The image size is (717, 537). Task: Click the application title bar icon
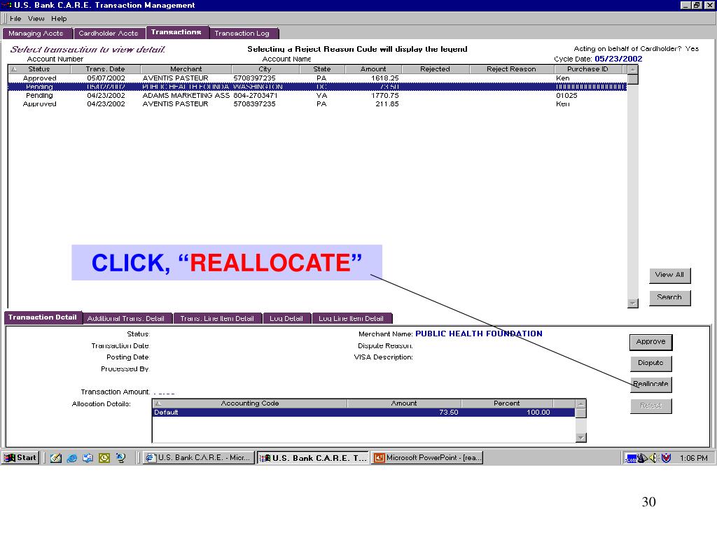click(x=7, y=5)
